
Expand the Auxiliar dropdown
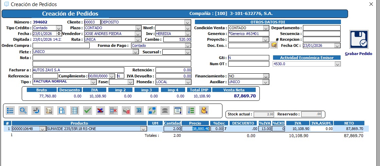(x=266, y=82)
